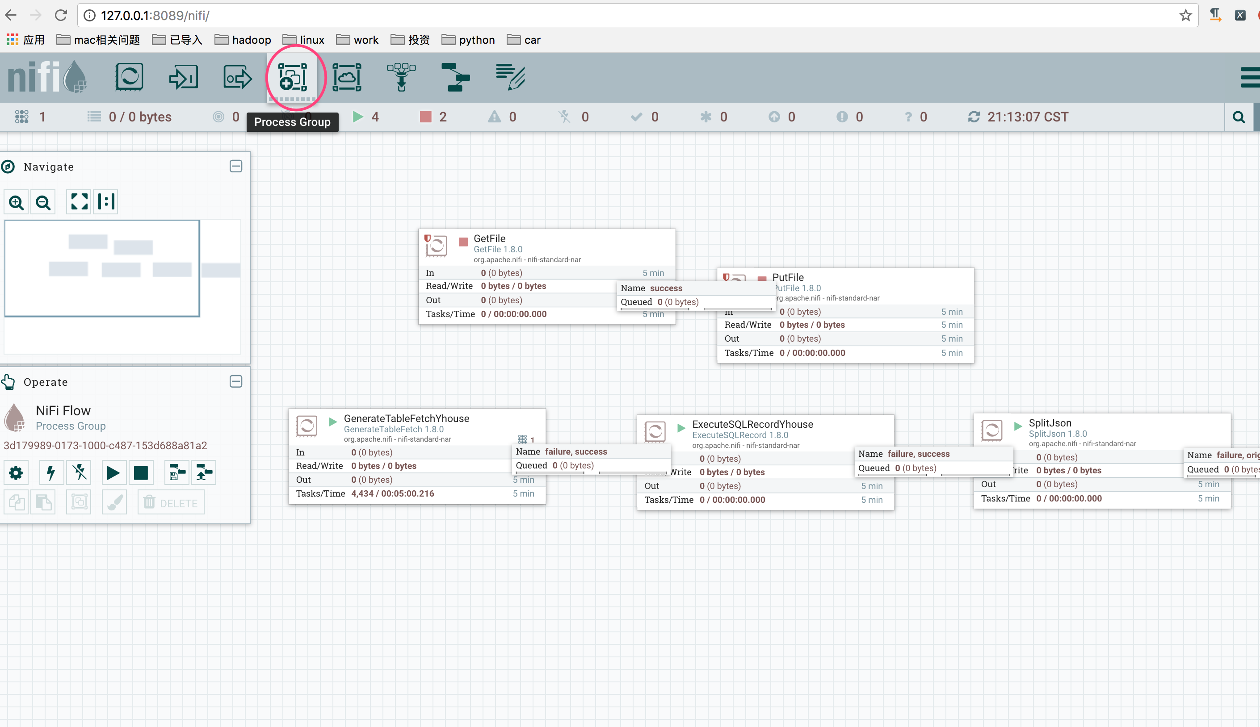Click the process group ID text
The height and width of the screenshot is (727, 1260).
click(105, 445)
